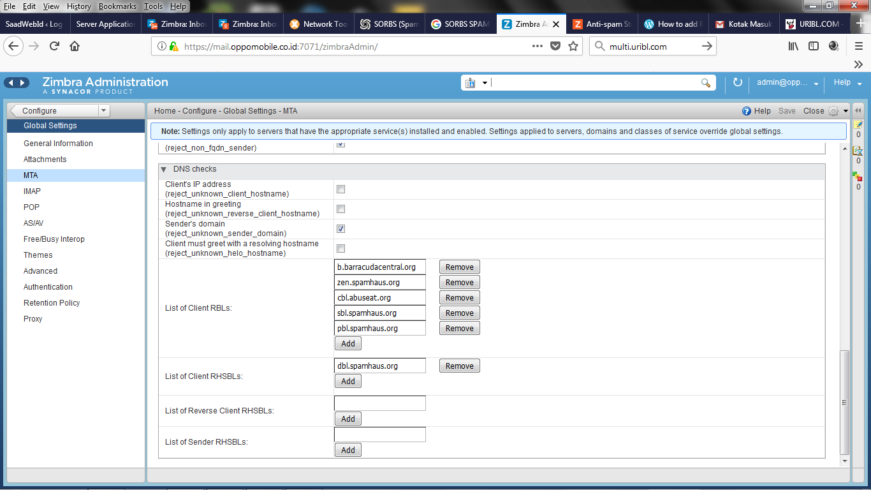Open the search type dropdown in header
Screen dimensions: 871x490
click(x=485, y=83)
